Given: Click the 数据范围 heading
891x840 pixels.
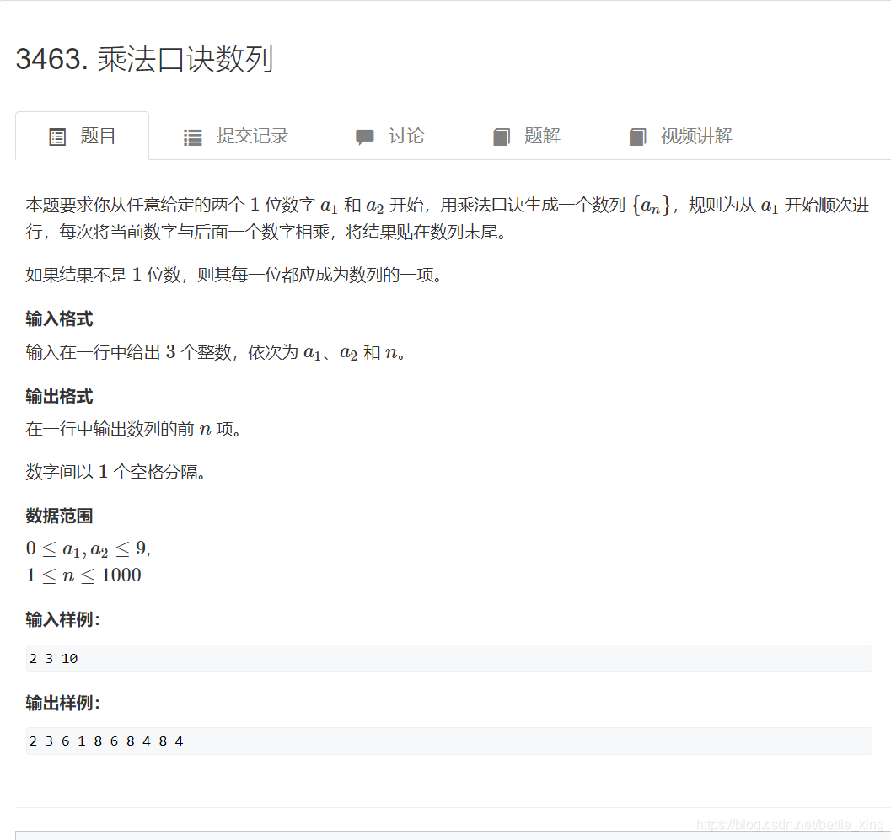Looking at the screenshot, I should pyautogui.click(x=59, y=516).
